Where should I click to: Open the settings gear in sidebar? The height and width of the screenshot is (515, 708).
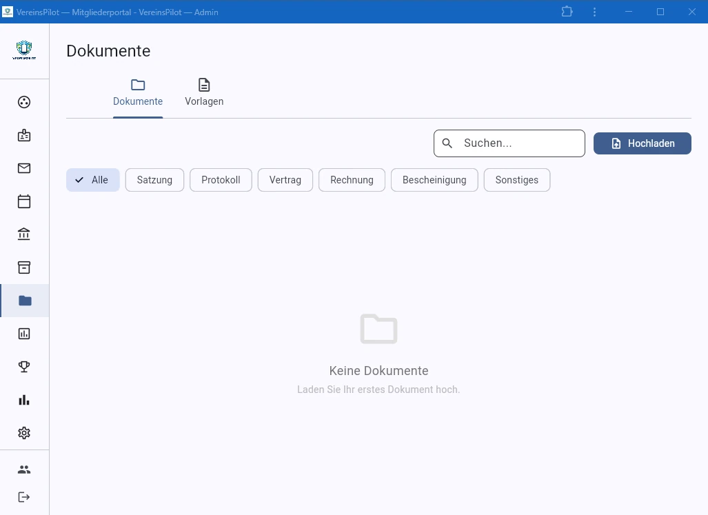[24, 433]
